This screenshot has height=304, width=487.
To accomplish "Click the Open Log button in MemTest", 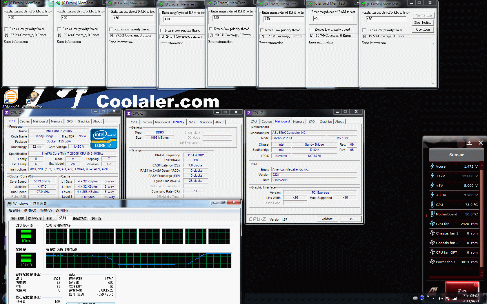I will [423, 30].
